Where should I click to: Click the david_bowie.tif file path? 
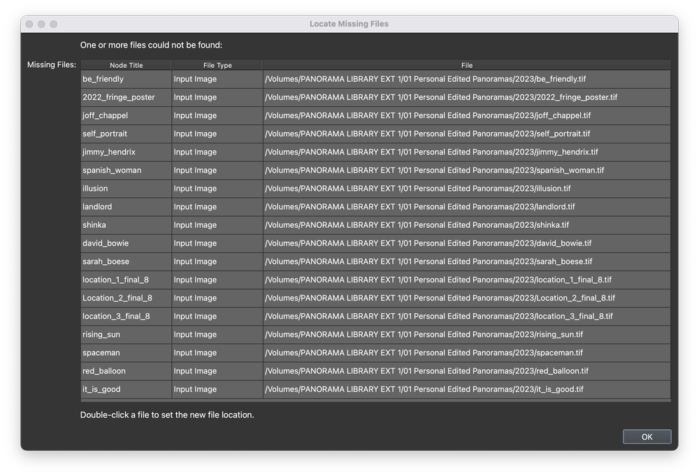point(467,243)
